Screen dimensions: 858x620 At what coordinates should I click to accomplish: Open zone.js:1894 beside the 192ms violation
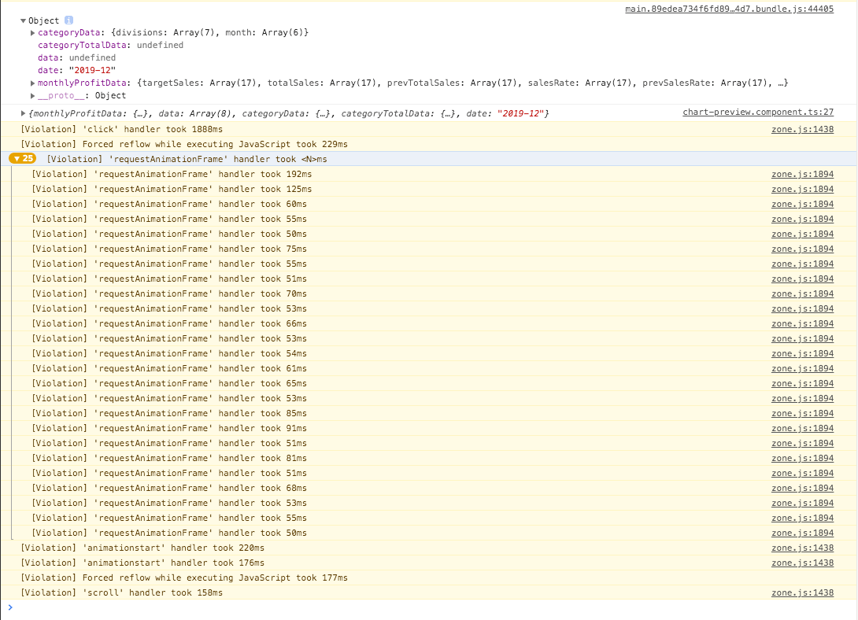pyautogui.click(x=802, y=174)
